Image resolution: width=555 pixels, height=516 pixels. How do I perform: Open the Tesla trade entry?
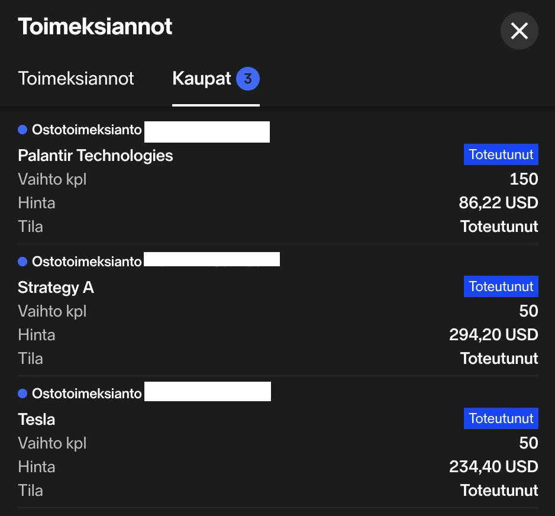click(36, 420)
